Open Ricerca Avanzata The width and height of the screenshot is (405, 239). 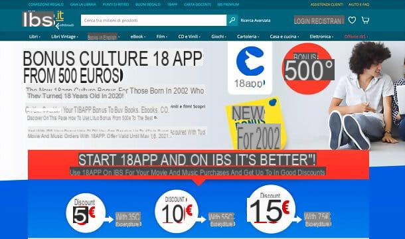(x=256, y=20)
